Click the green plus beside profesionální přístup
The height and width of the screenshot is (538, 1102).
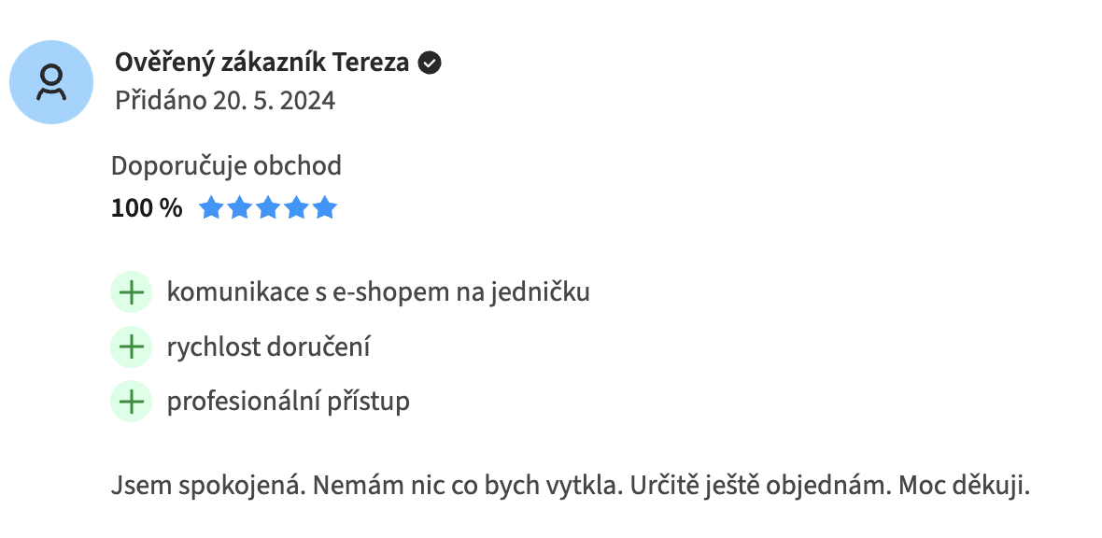[132, 402]
